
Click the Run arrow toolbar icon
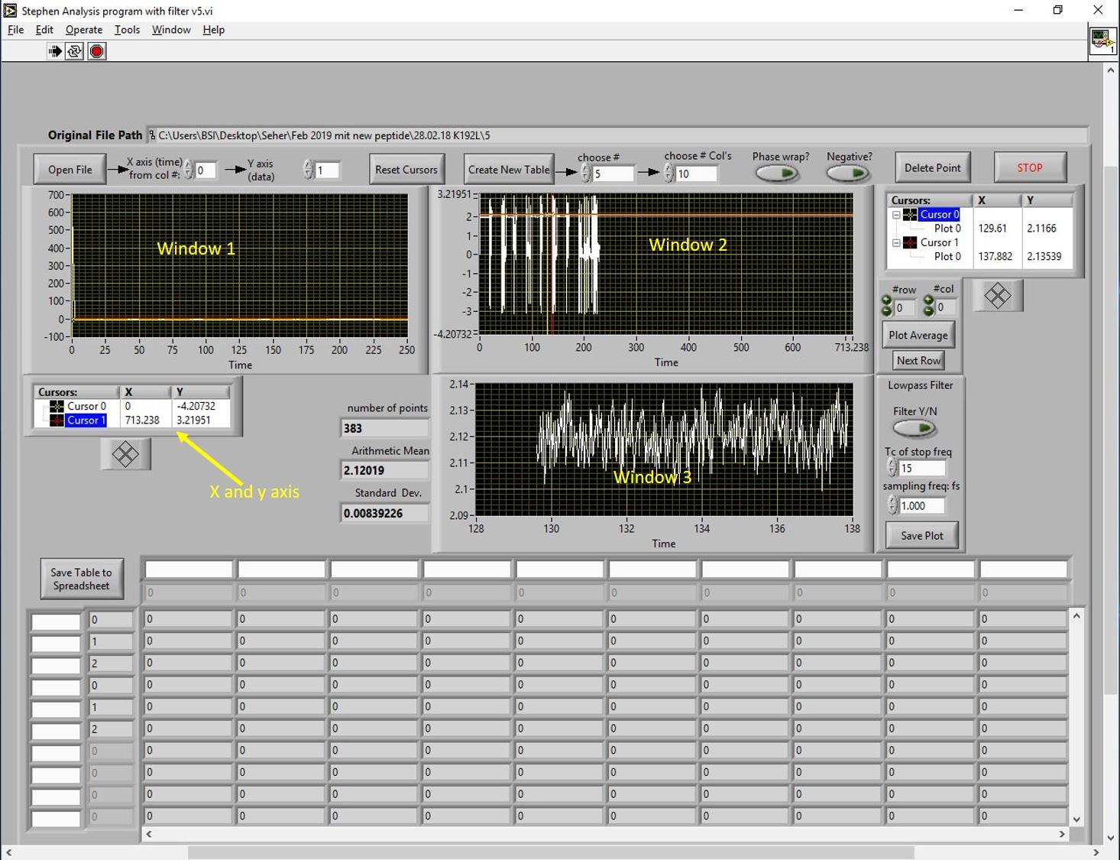pos(55,51)
